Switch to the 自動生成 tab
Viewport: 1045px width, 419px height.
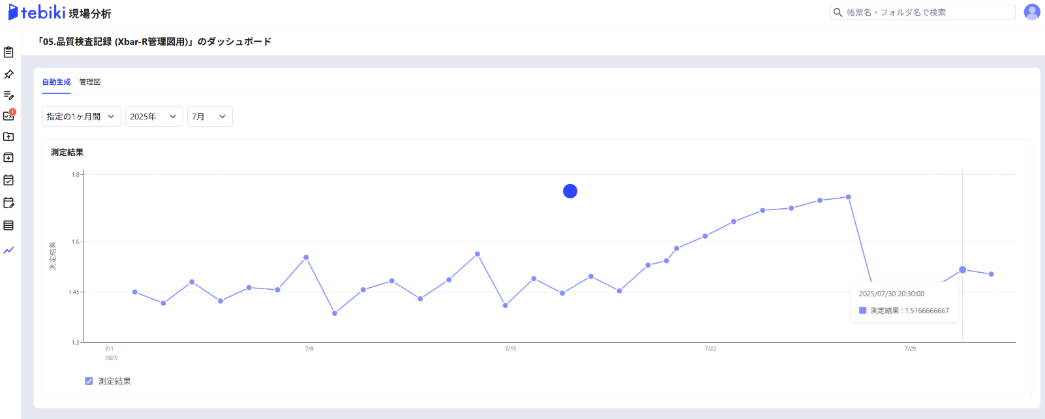click(x=56, y=82)
